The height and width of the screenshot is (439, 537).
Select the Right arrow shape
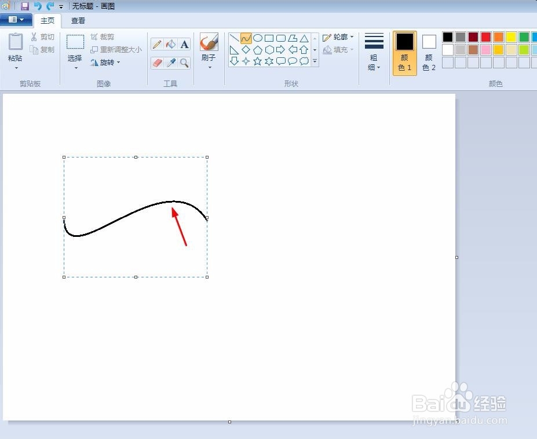pyautogui.click(x=281, y=50)
